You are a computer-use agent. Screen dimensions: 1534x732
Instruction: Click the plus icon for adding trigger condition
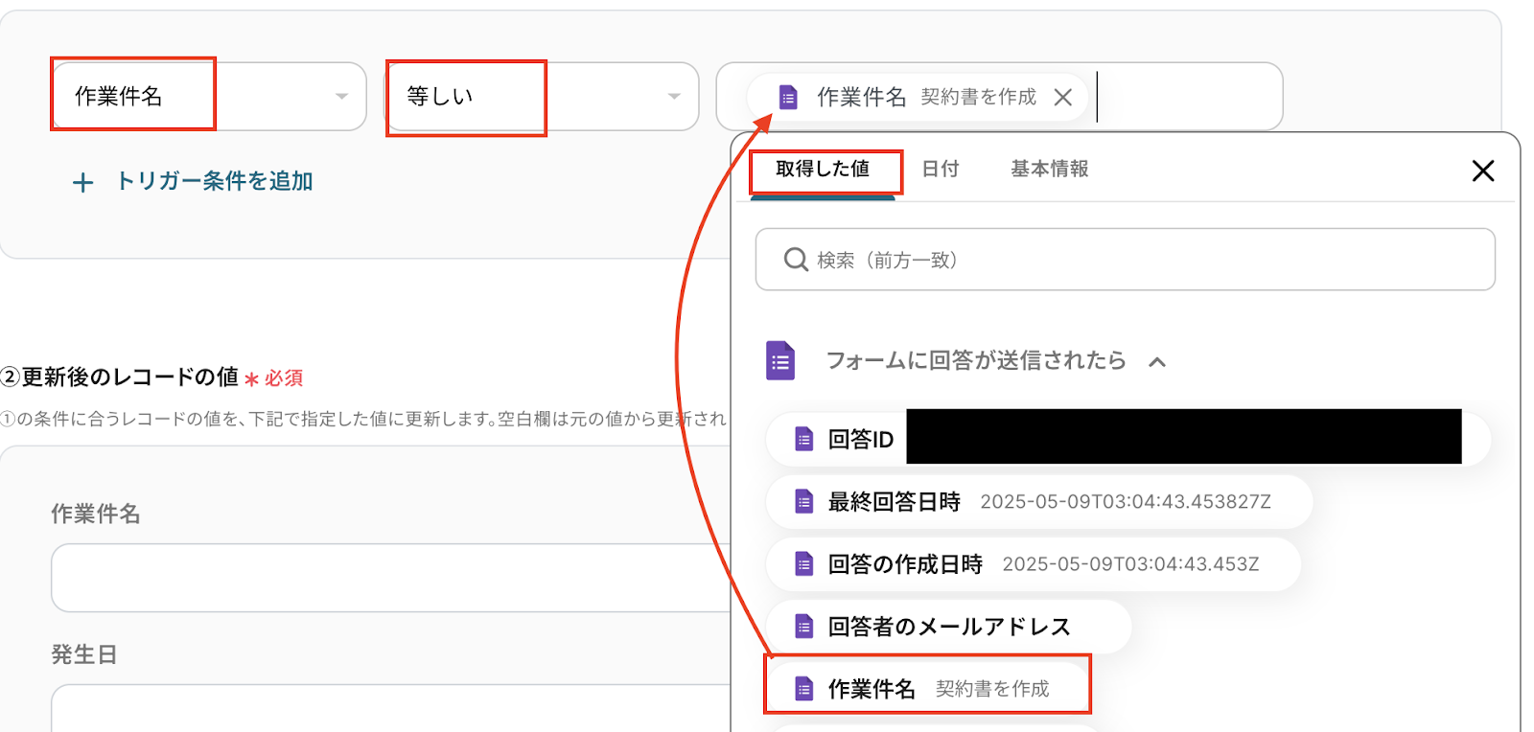83,182
